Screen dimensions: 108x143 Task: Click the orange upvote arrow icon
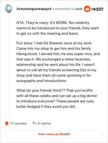(x=7, y=123)
